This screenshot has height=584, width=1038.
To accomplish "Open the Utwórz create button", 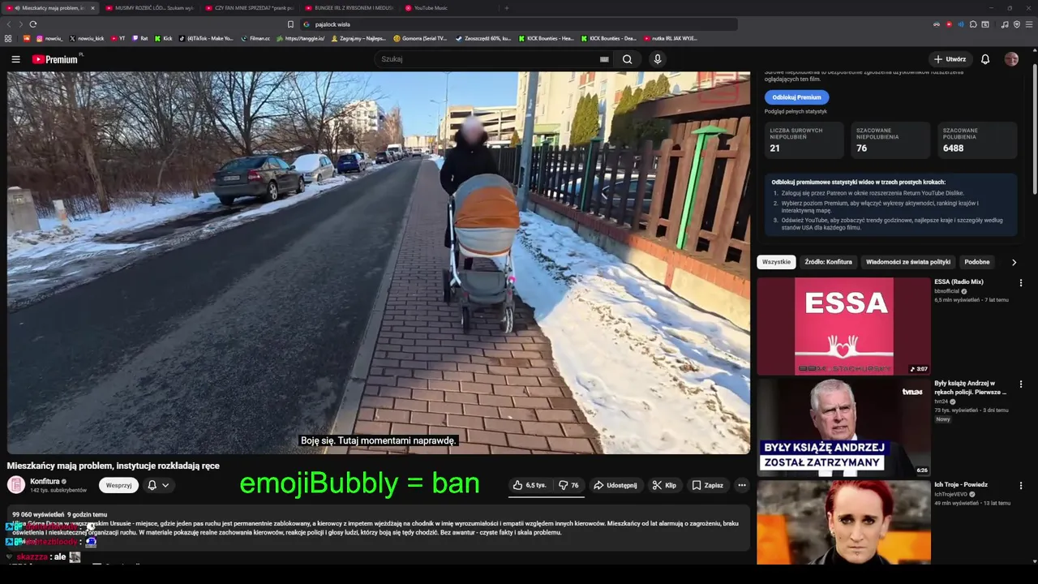I will coord(950,59).
